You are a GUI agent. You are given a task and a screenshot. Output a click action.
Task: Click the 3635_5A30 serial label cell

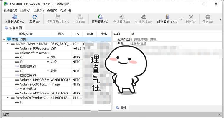61,44
